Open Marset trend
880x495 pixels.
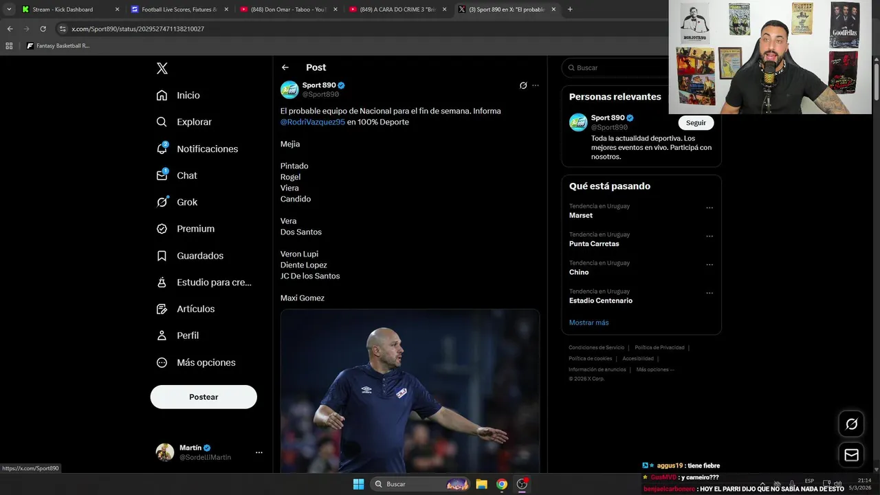click(581, 215)
